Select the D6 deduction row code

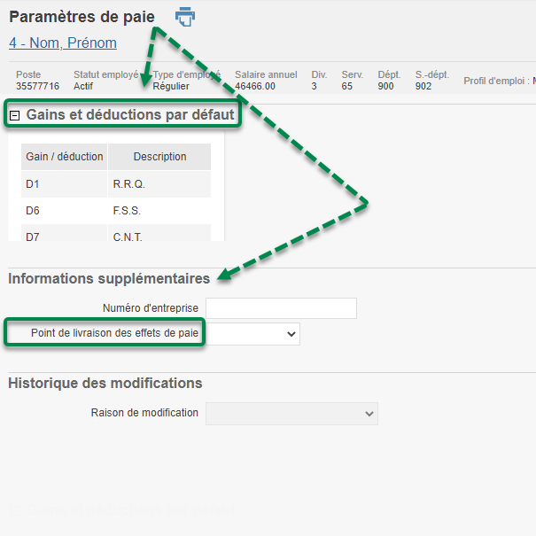point(33,211)
